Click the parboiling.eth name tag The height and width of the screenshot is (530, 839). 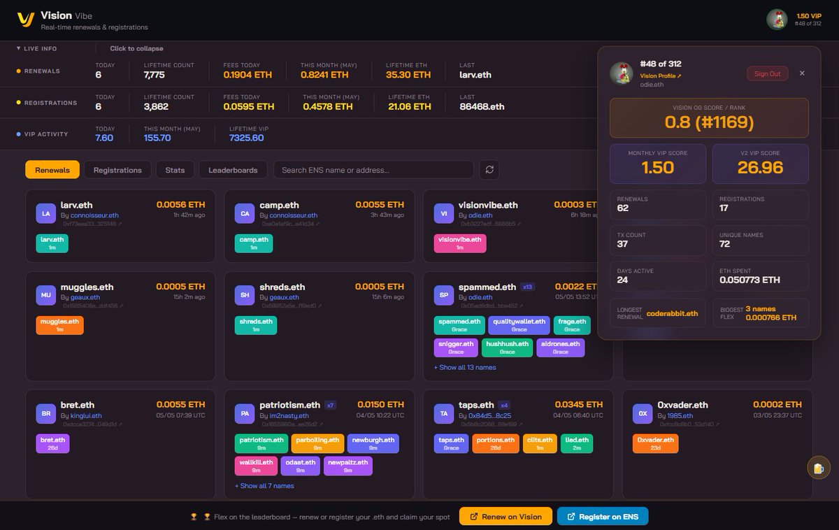coord(317,443)
